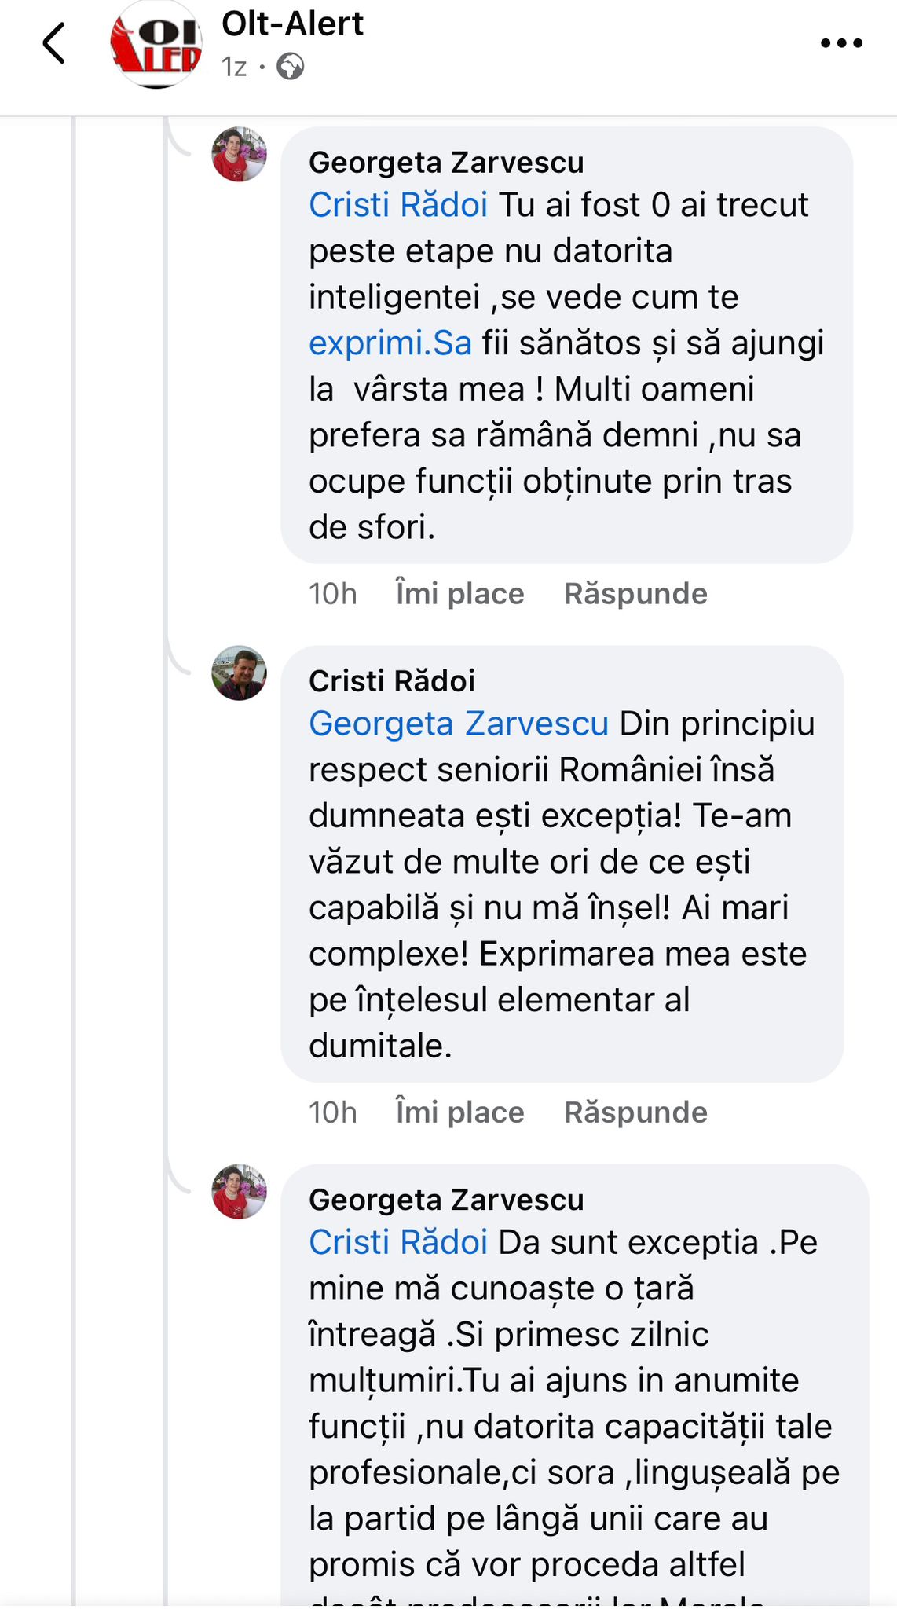Open Cristi Rădoi's profile picture
The image size is (897, 1609).
click(x=240, y=673)
